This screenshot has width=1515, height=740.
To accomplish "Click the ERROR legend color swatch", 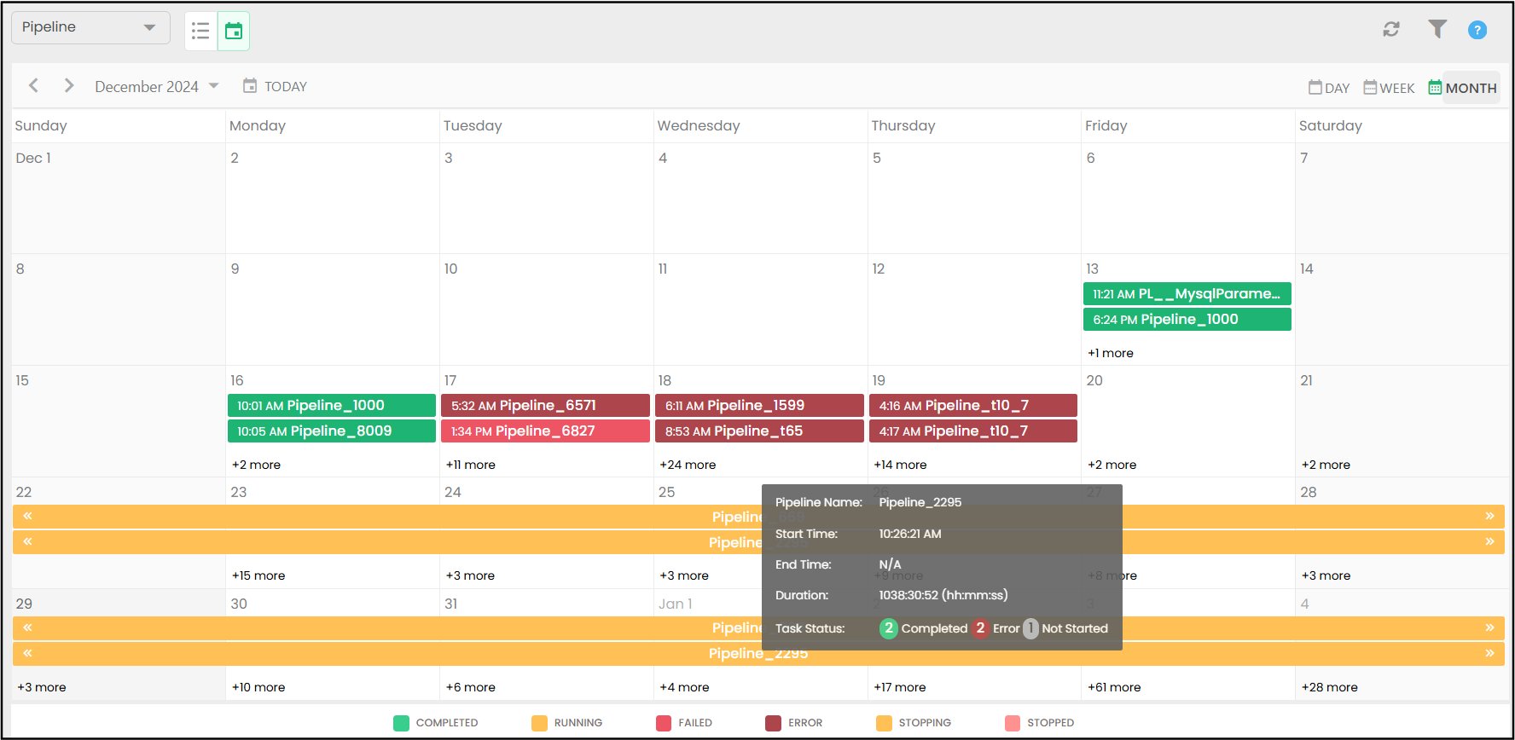I will [x=774, y=723].
